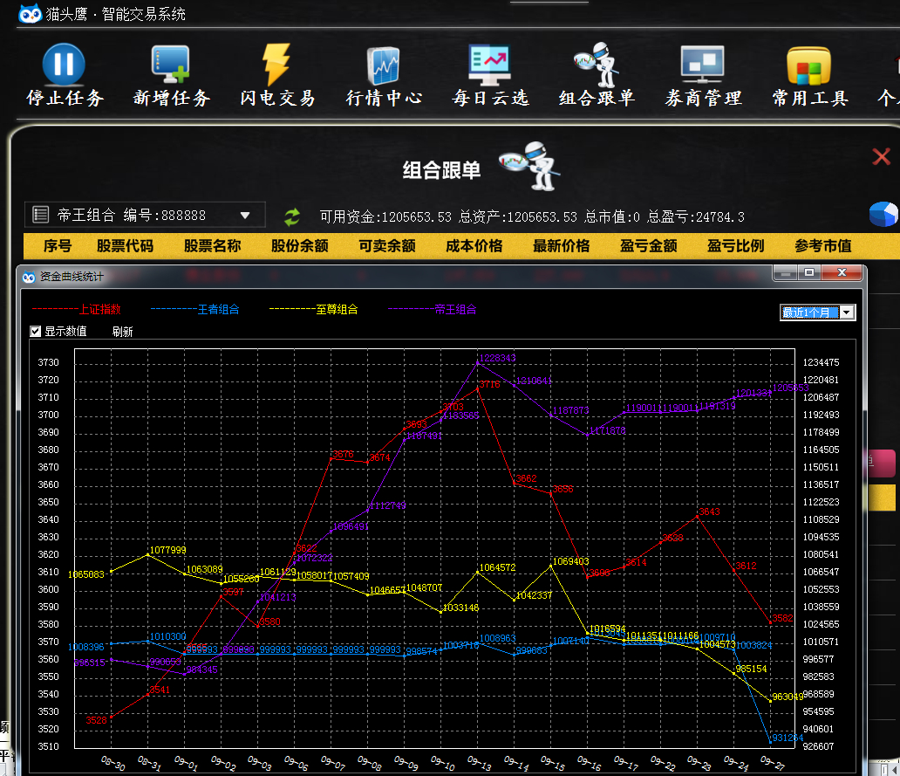Screen dimensions: 900x776
Task: Click the 刷新 refresh button
Action: [x=122, y=332]
